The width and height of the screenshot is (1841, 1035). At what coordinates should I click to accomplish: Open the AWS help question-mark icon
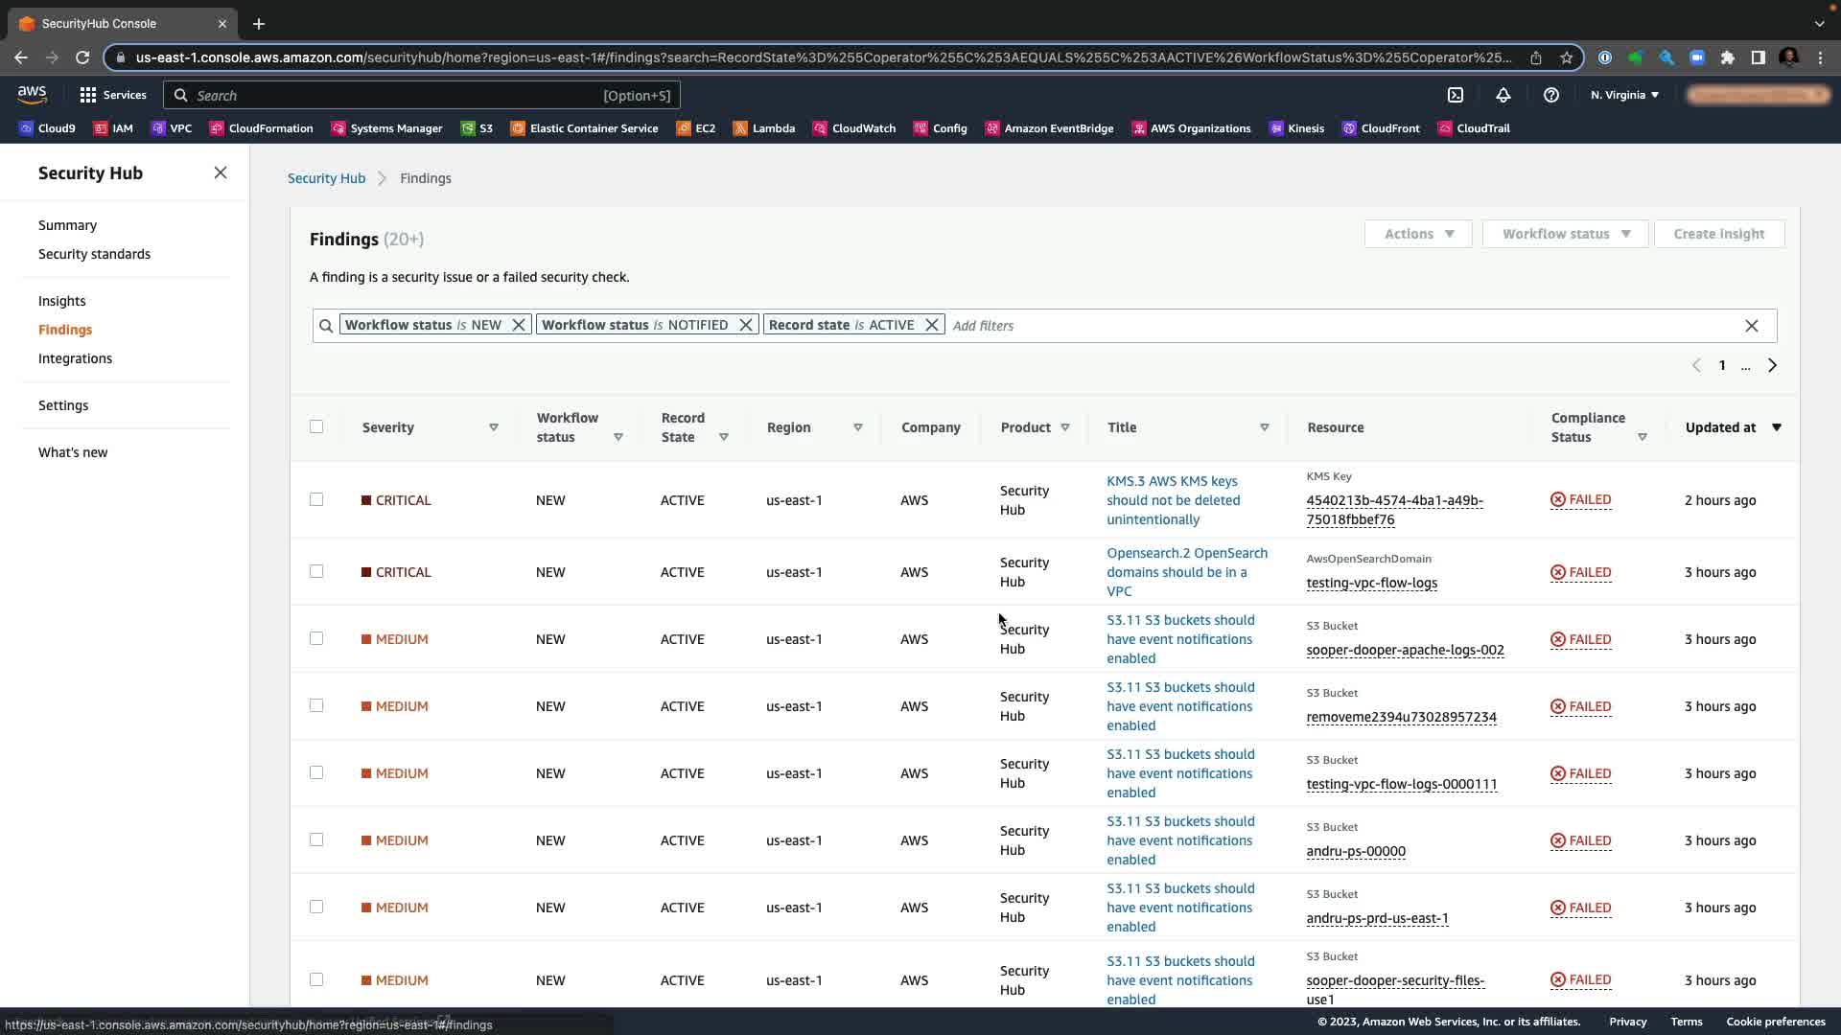click(x=1550, y=95)
